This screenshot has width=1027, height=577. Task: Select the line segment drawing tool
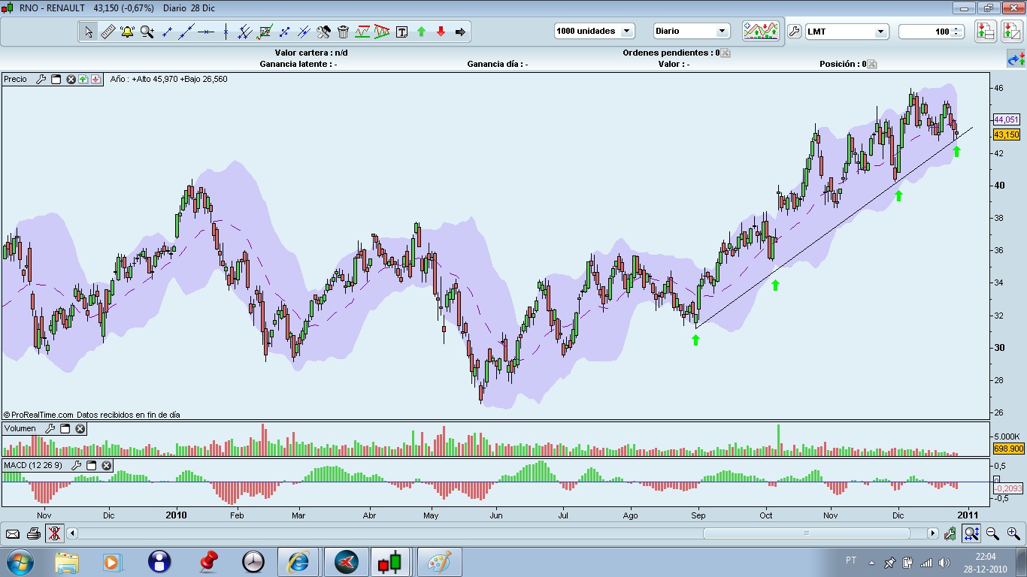[x=167, y=32]
